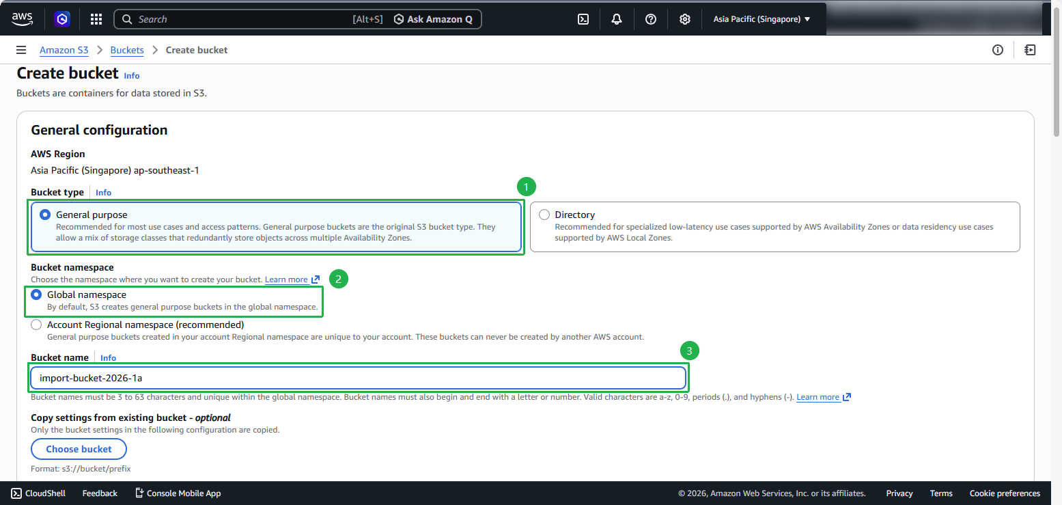Click the 'Format: s3://bucket/prefix' hint text
This screenshot has width=1062, height=505.
tap(81, 469)
